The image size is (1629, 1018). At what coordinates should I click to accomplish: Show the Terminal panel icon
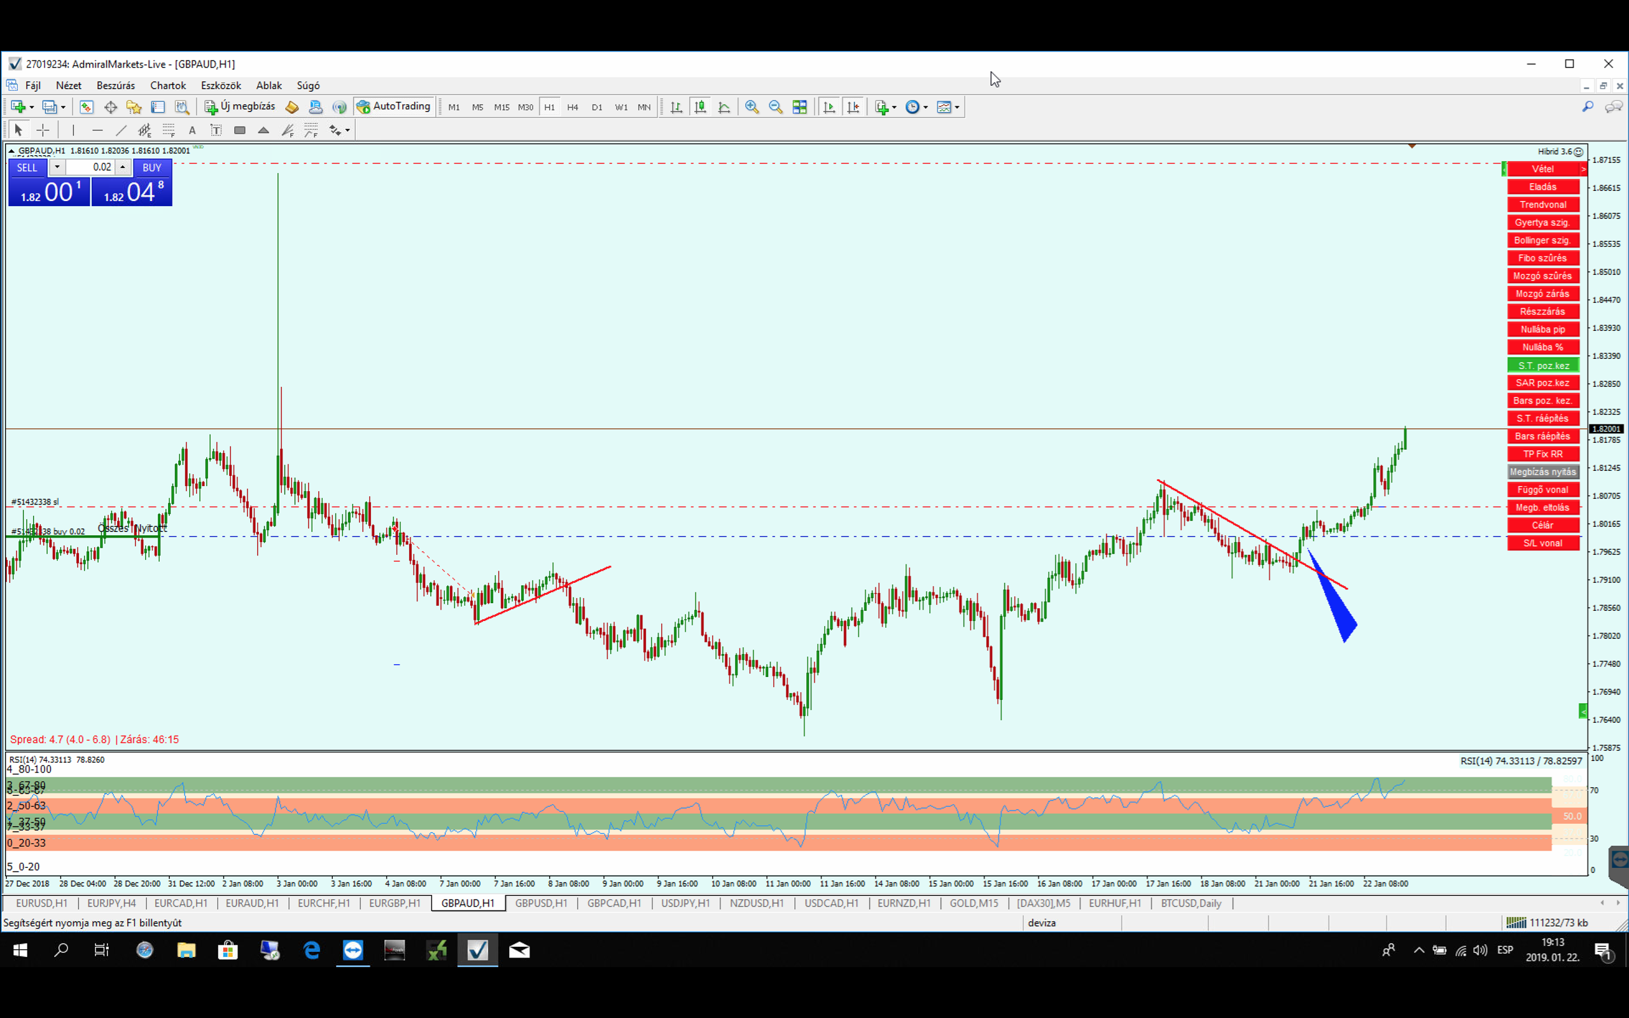[x=158, y=107]
